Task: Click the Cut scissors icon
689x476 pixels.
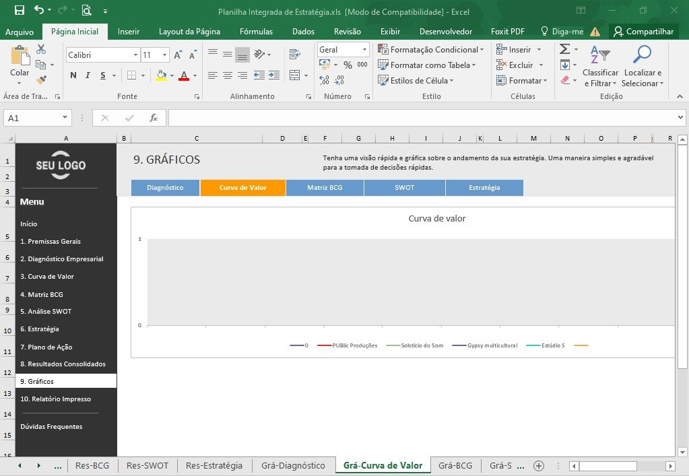Action: (41, 49)
